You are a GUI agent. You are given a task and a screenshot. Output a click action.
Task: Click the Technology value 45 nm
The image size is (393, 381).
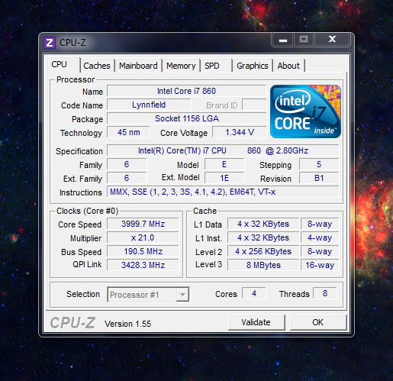128,132
